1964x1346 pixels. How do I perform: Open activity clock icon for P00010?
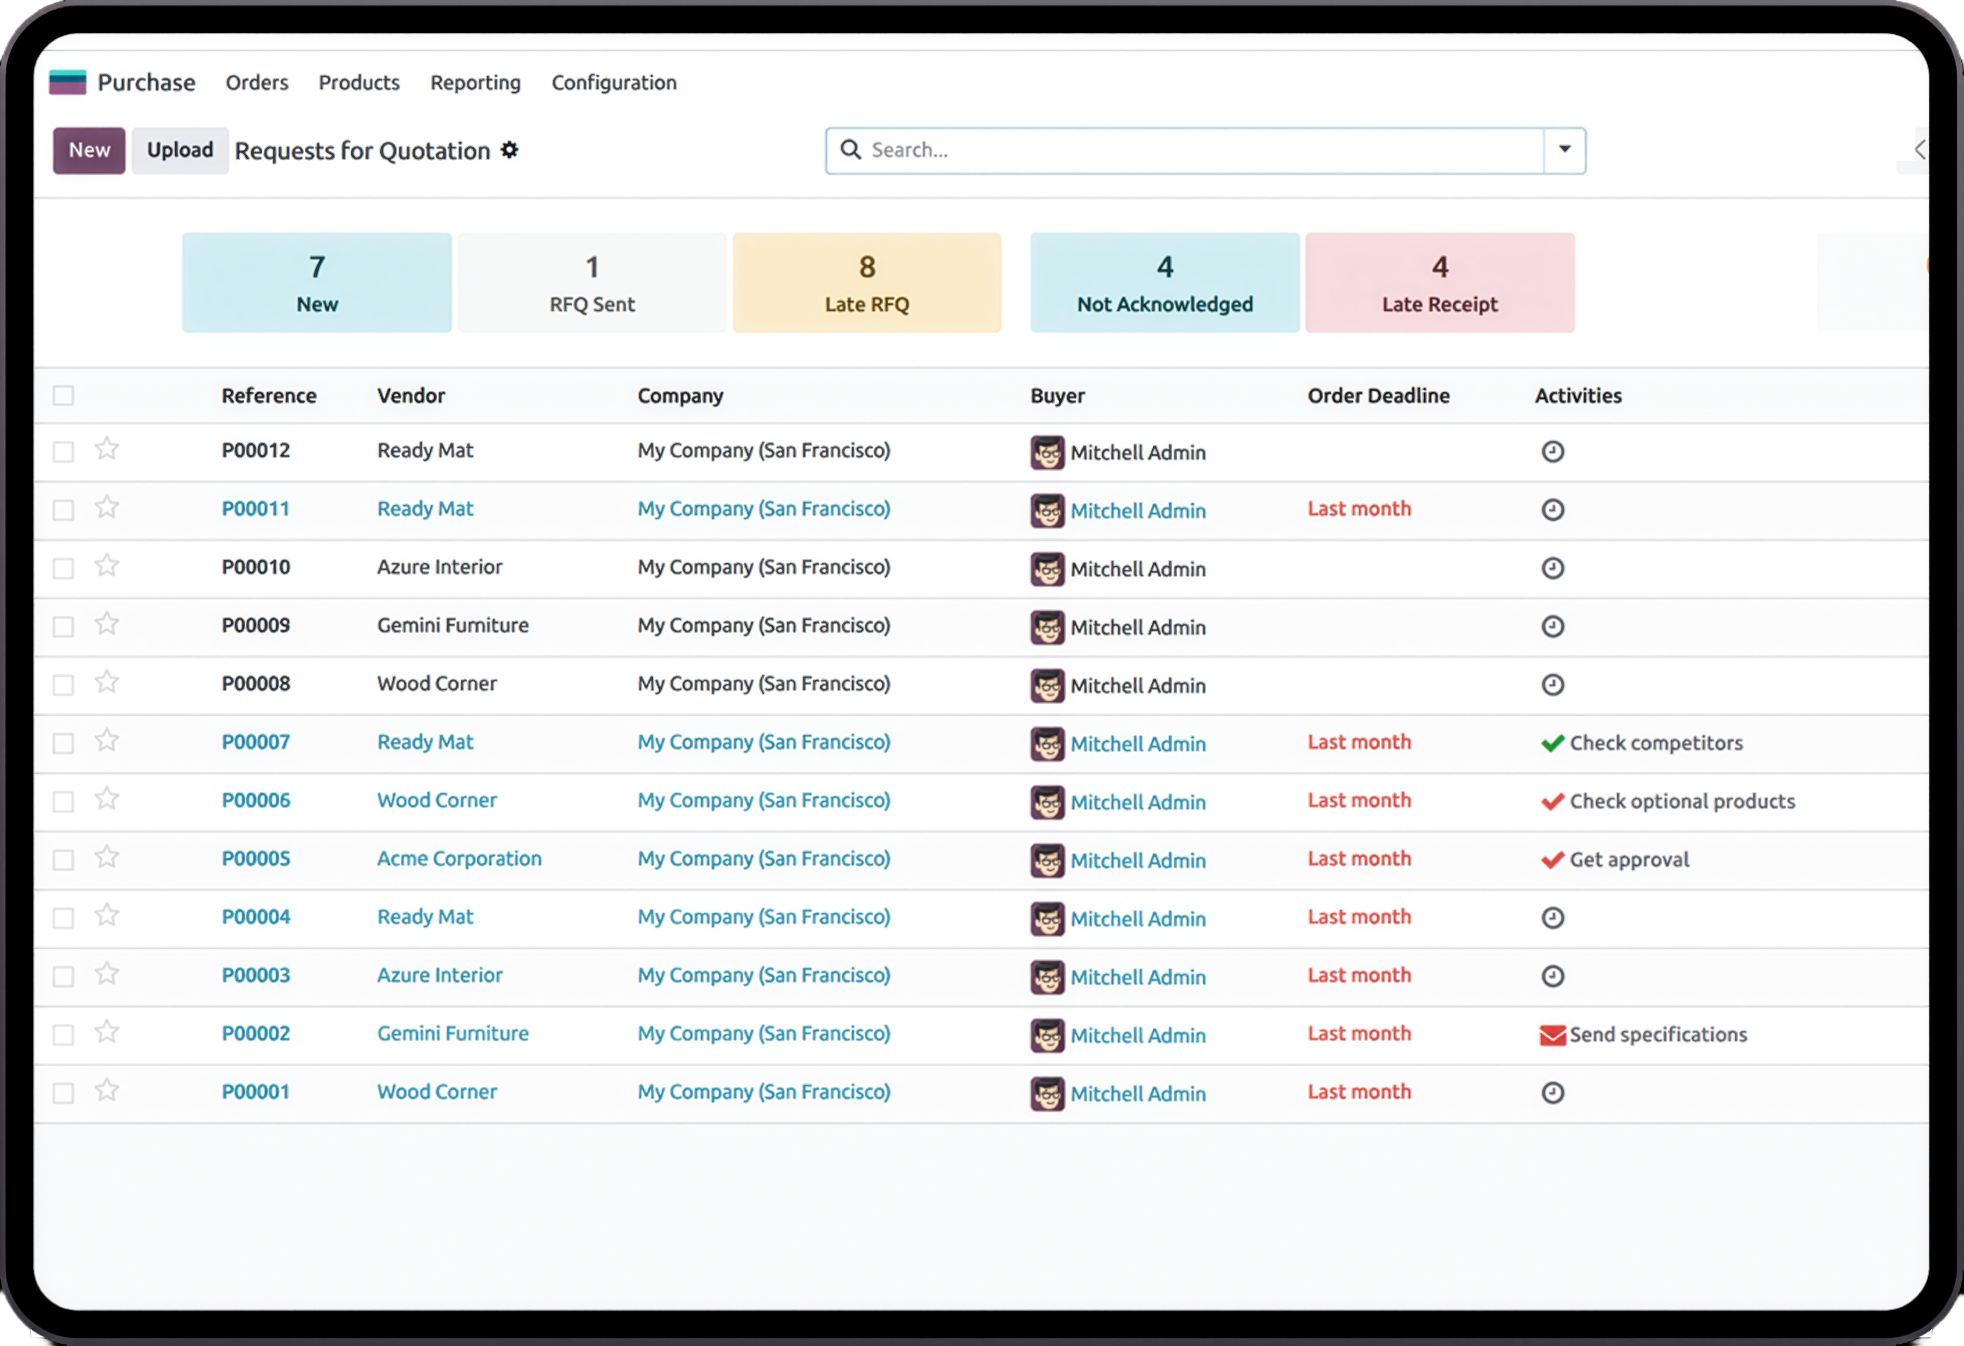click(x=1552, y=569)
